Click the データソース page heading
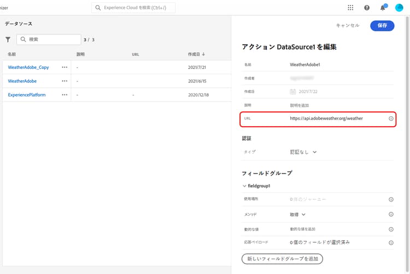The width and height of the screenshot is (410, 274). tap(19, 24)
